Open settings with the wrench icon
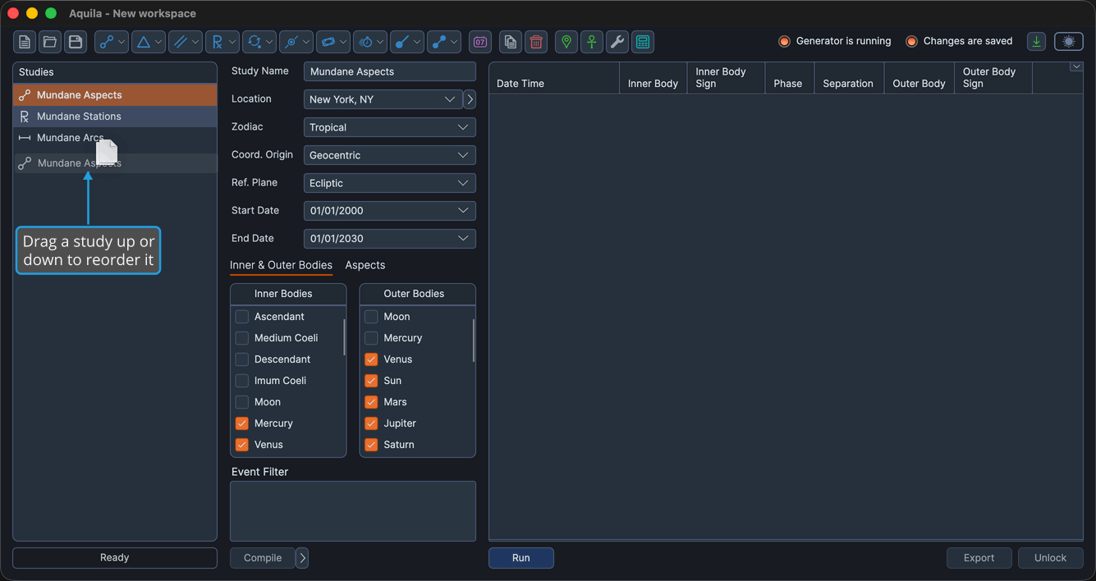The width and height of the screenshot is (1096, 581). tap(617, 42)
